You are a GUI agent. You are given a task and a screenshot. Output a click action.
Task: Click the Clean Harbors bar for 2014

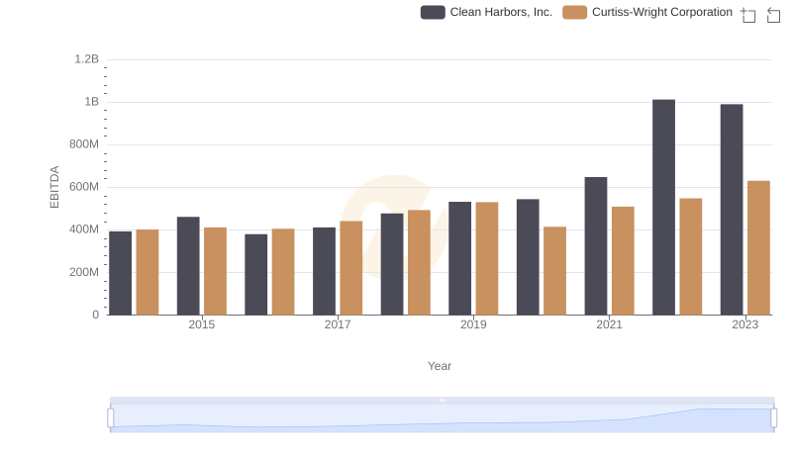click(x=120, y=273)
